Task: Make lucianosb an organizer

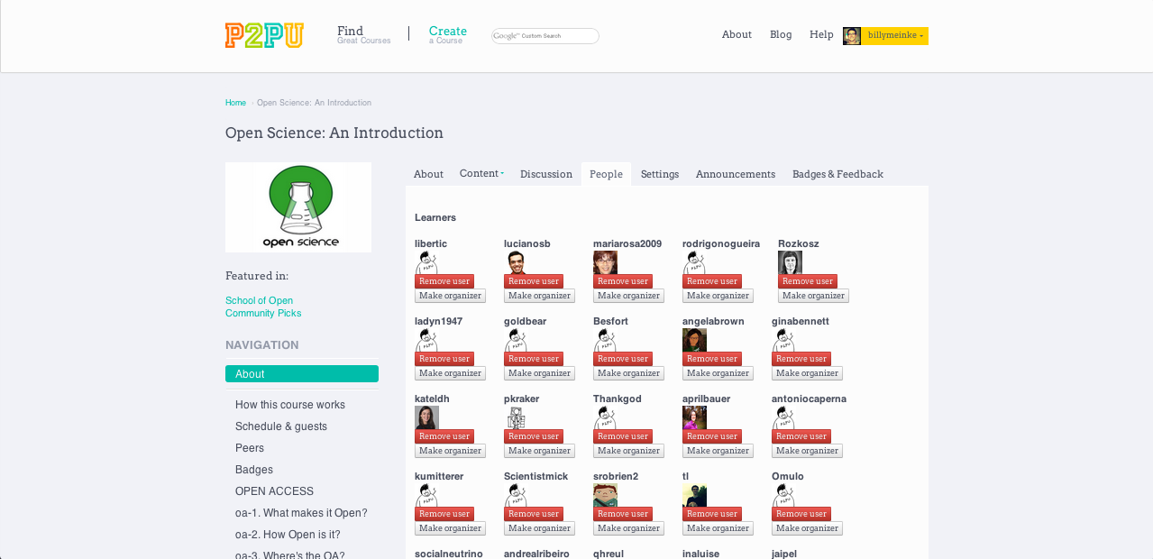Action: [539, 296]
